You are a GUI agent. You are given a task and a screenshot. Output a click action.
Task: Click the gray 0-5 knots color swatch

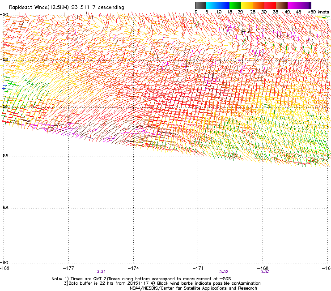pos(200,5)
